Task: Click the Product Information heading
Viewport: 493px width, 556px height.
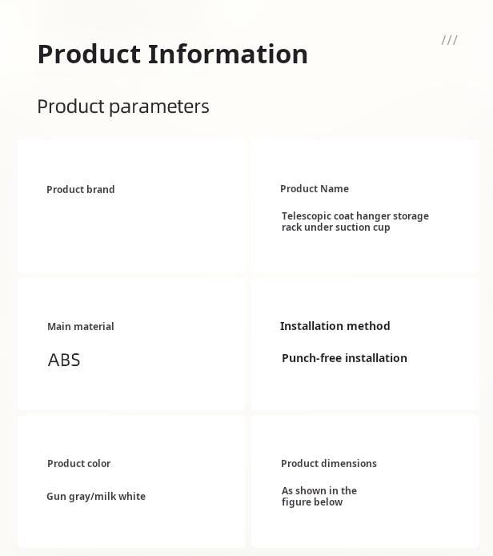Action: (x=173, y=54)
